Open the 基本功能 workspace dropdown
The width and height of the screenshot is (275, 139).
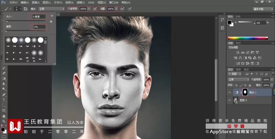click(x=263, y=9)
